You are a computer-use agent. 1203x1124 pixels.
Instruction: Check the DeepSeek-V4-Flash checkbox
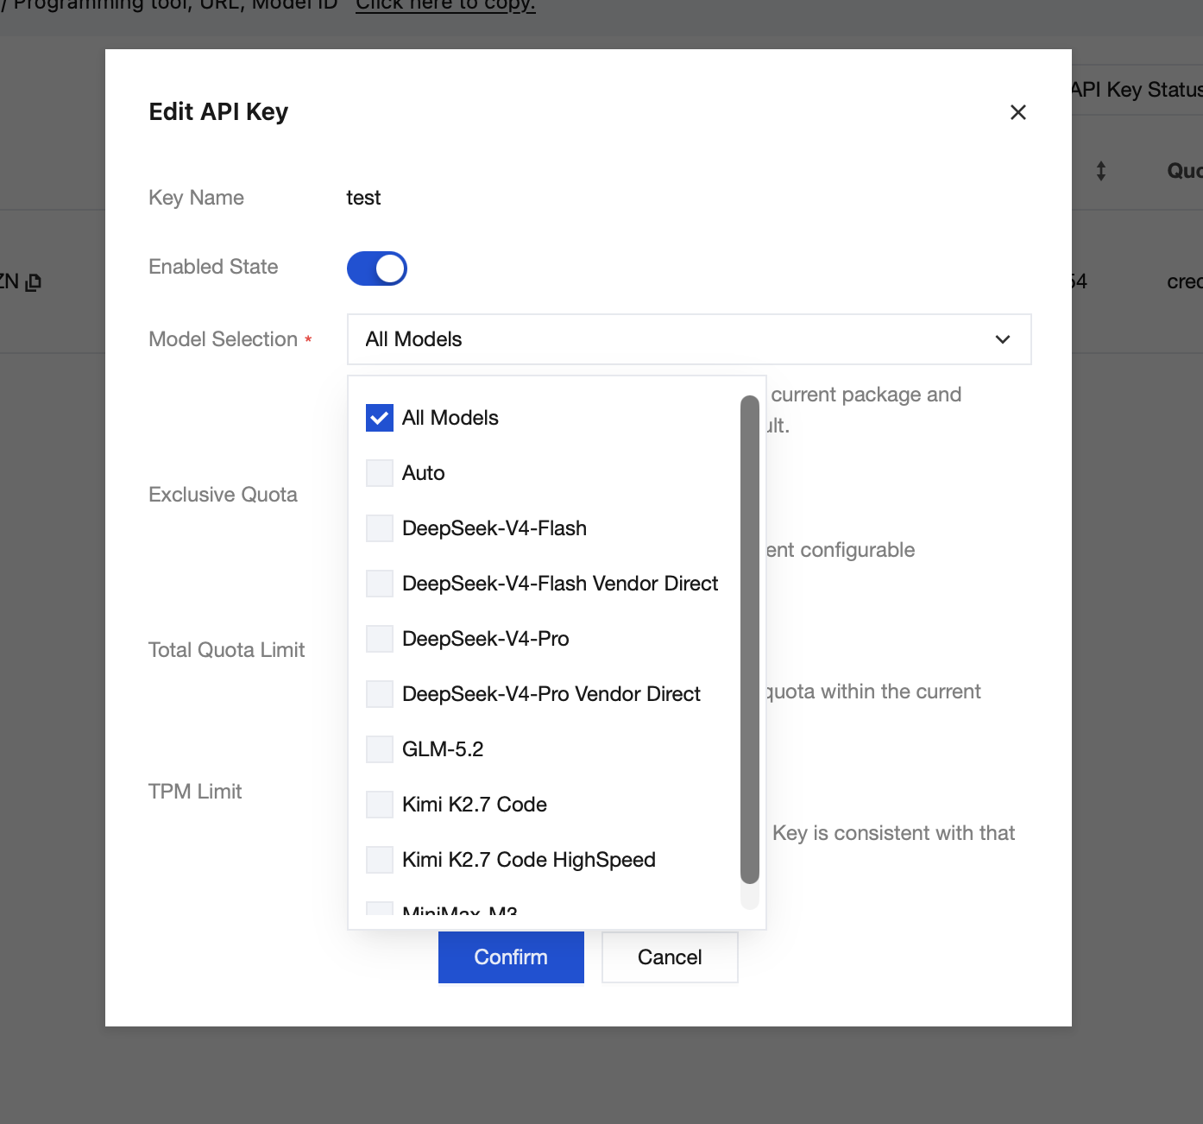pos(380,528)
